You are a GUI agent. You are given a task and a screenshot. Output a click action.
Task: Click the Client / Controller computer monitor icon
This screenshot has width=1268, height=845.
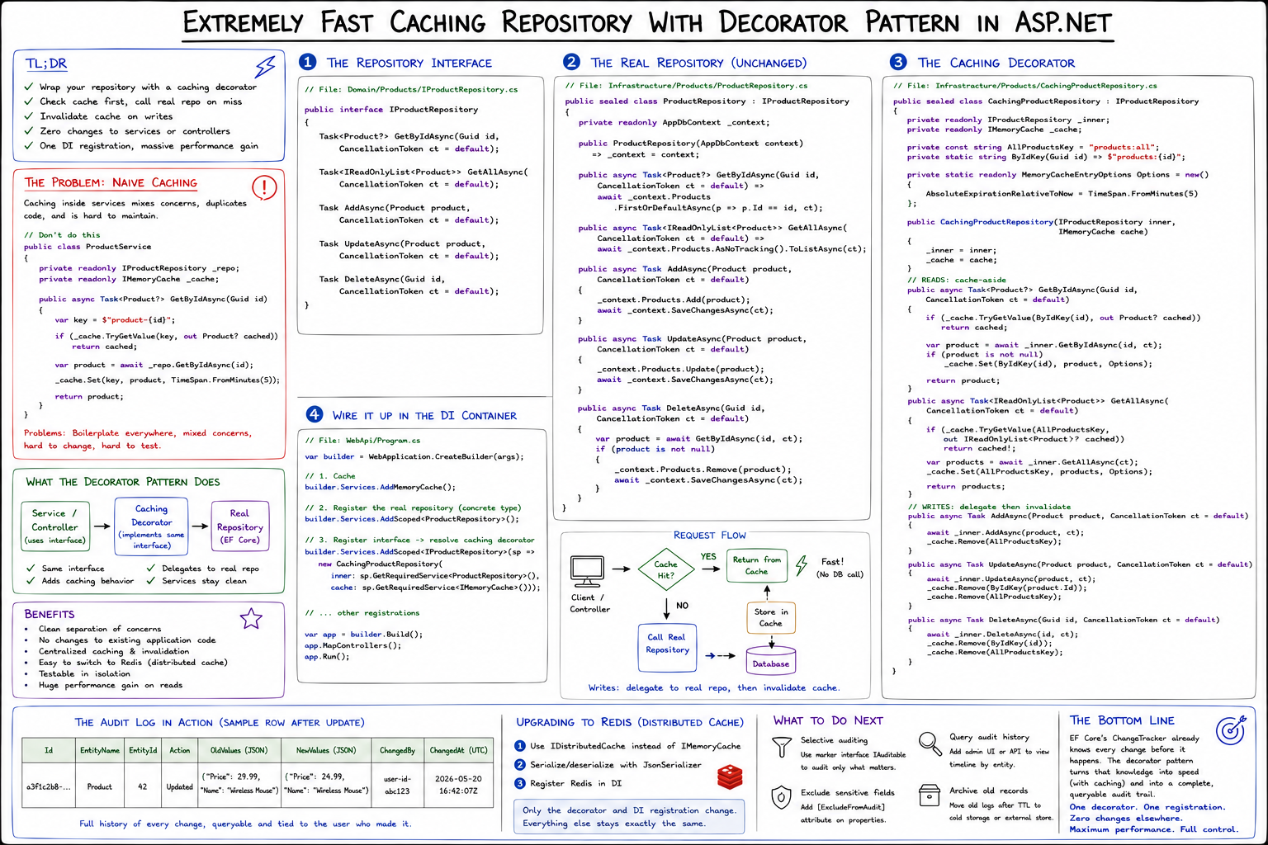[587, 571]
